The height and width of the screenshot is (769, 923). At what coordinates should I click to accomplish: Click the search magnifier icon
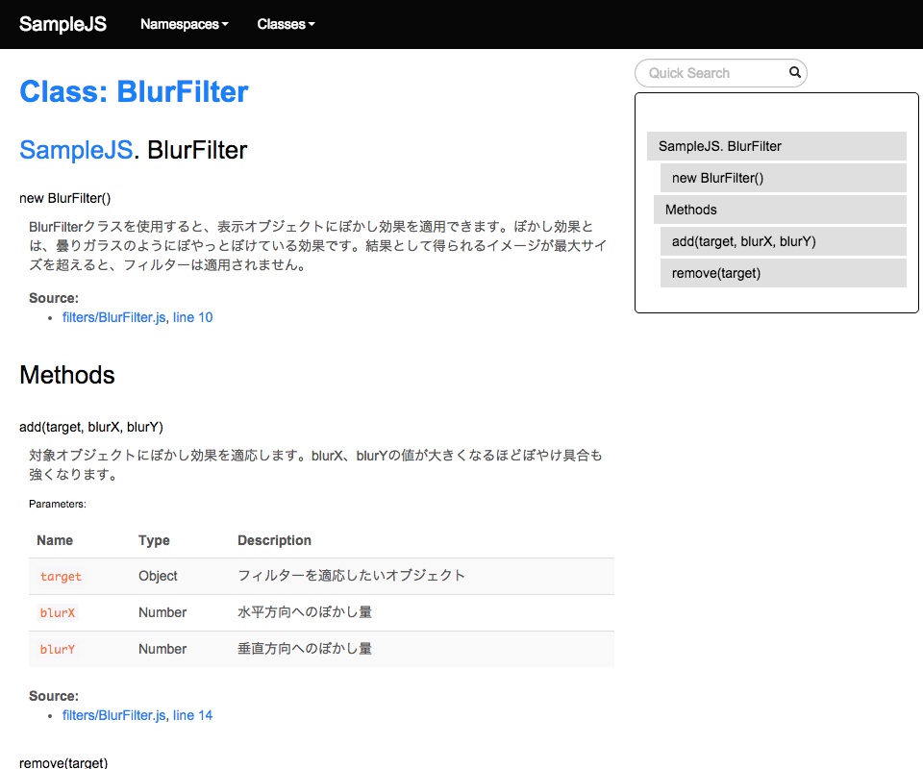(795, 72)
